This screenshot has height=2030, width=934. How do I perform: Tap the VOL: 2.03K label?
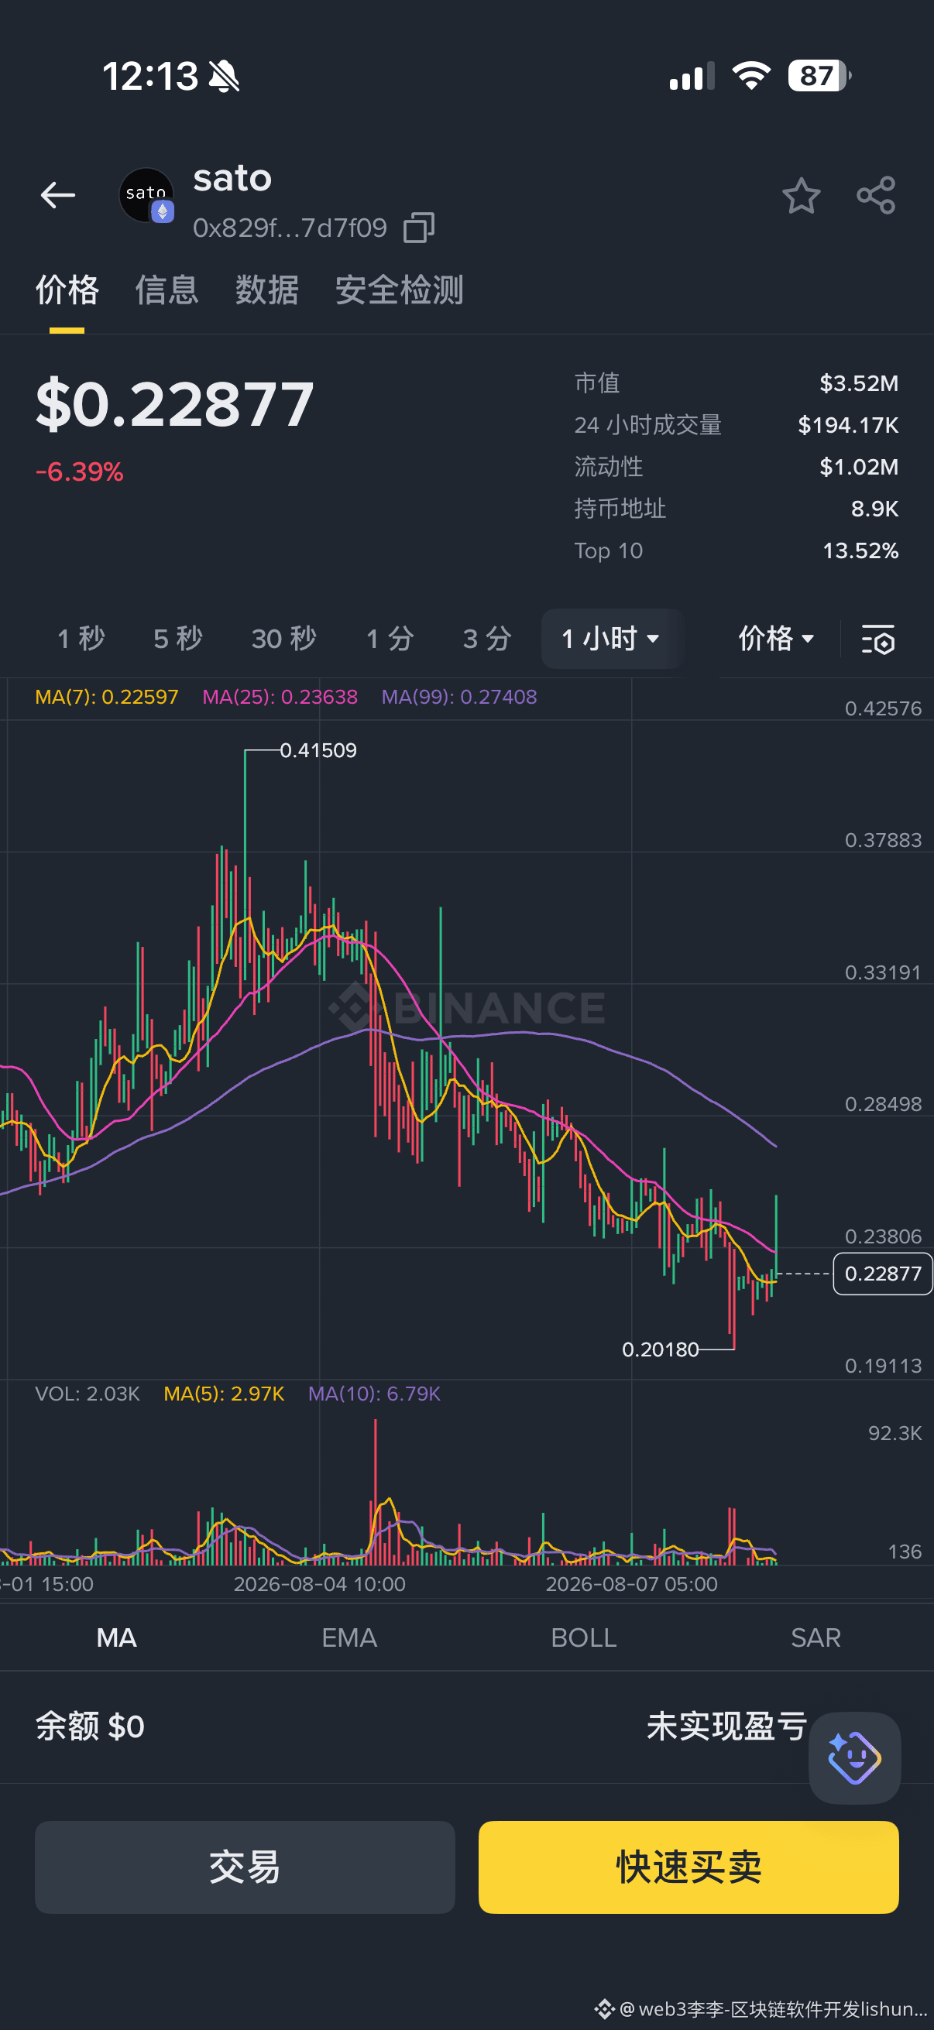88,1394
